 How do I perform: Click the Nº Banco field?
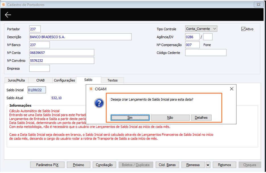40,45
